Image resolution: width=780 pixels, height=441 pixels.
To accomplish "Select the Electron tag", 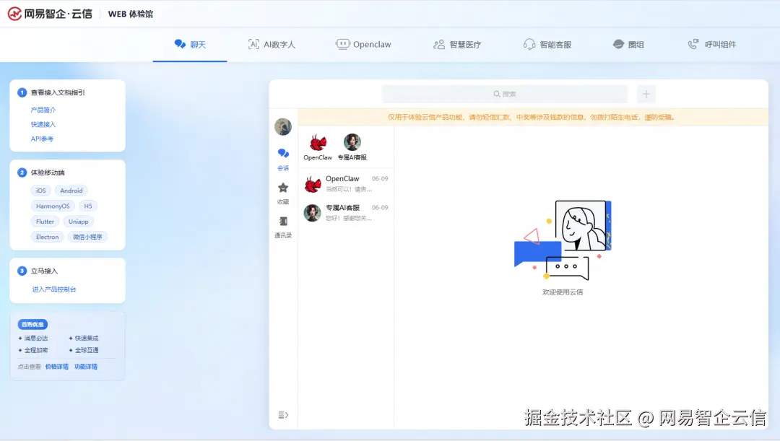I will (x=47, y=237).
